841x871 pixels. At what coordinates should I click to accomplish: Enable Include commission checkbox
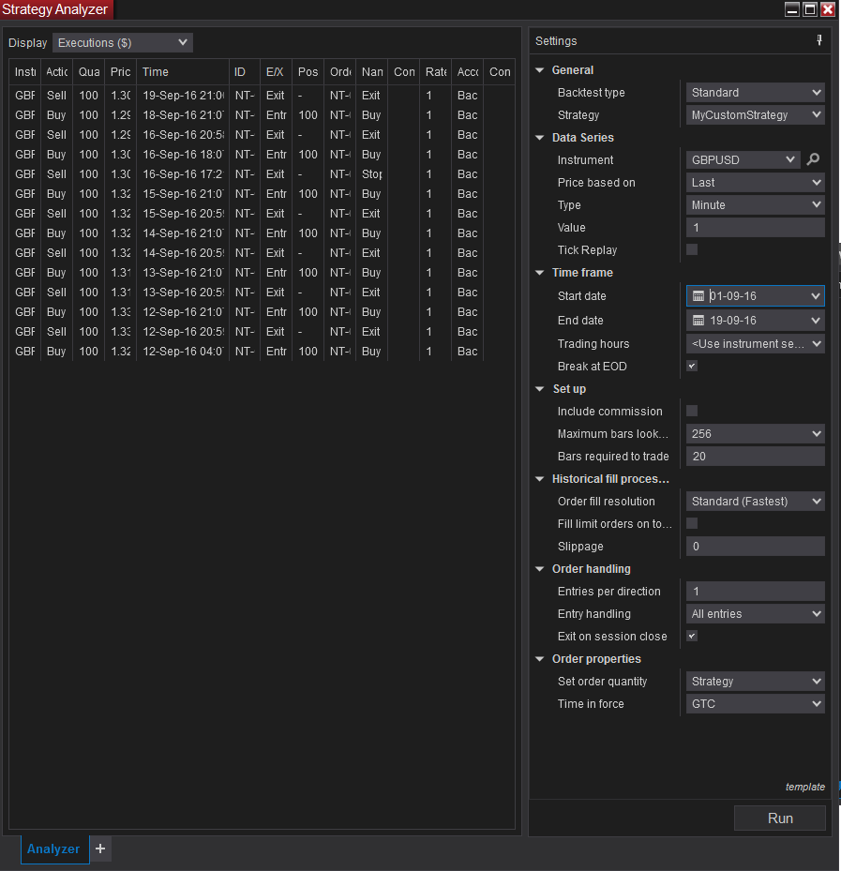692,411
